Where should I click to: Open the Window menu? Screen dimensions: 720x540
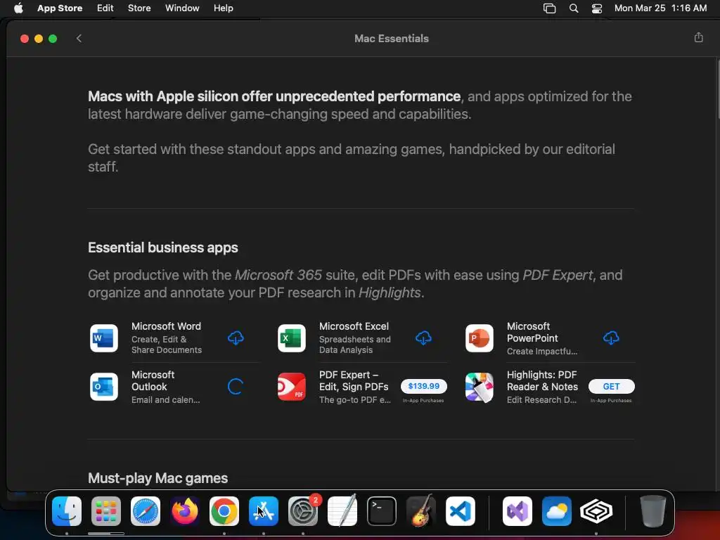click(182, 8)
